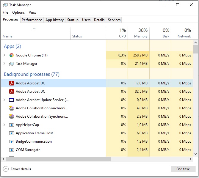Click Task Manager title bar icon

[x=5, y=5]
